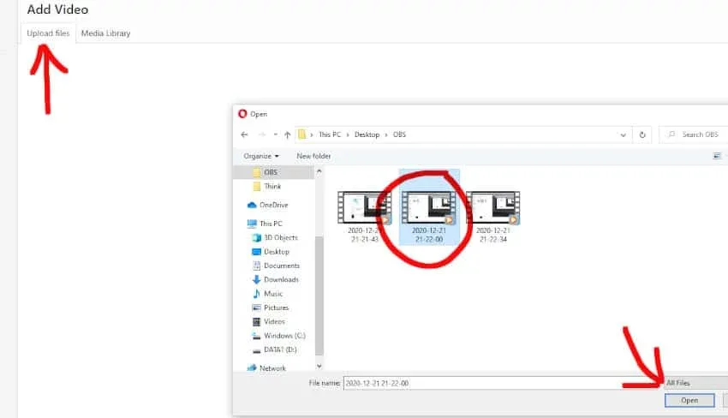Viewport: 728px width, 418px height.
Task: Select video 2020-12-21 21-22-34 thumbnail
Action: 493,208
